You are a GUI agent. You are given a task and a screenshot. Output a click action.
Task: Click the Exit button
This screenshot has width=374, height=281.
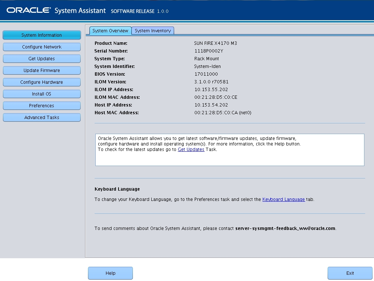point(349,273)
